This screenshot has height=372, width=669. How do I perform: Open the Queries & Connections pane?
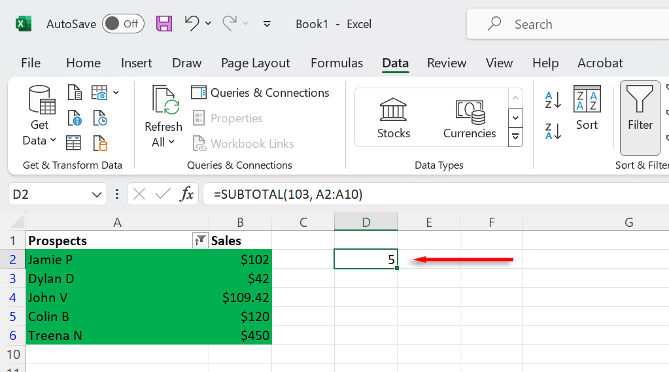click(260, 93)
